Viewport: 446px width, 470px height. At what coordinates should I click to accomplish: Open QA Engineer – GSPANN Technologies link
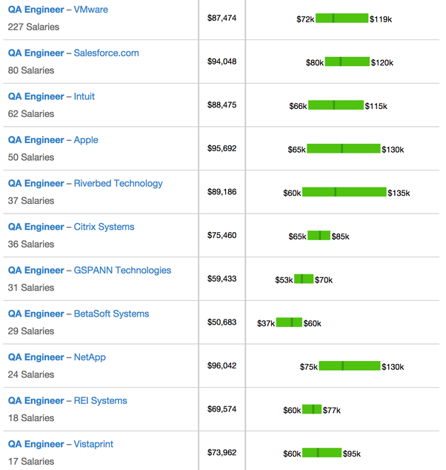pos(90,271)
